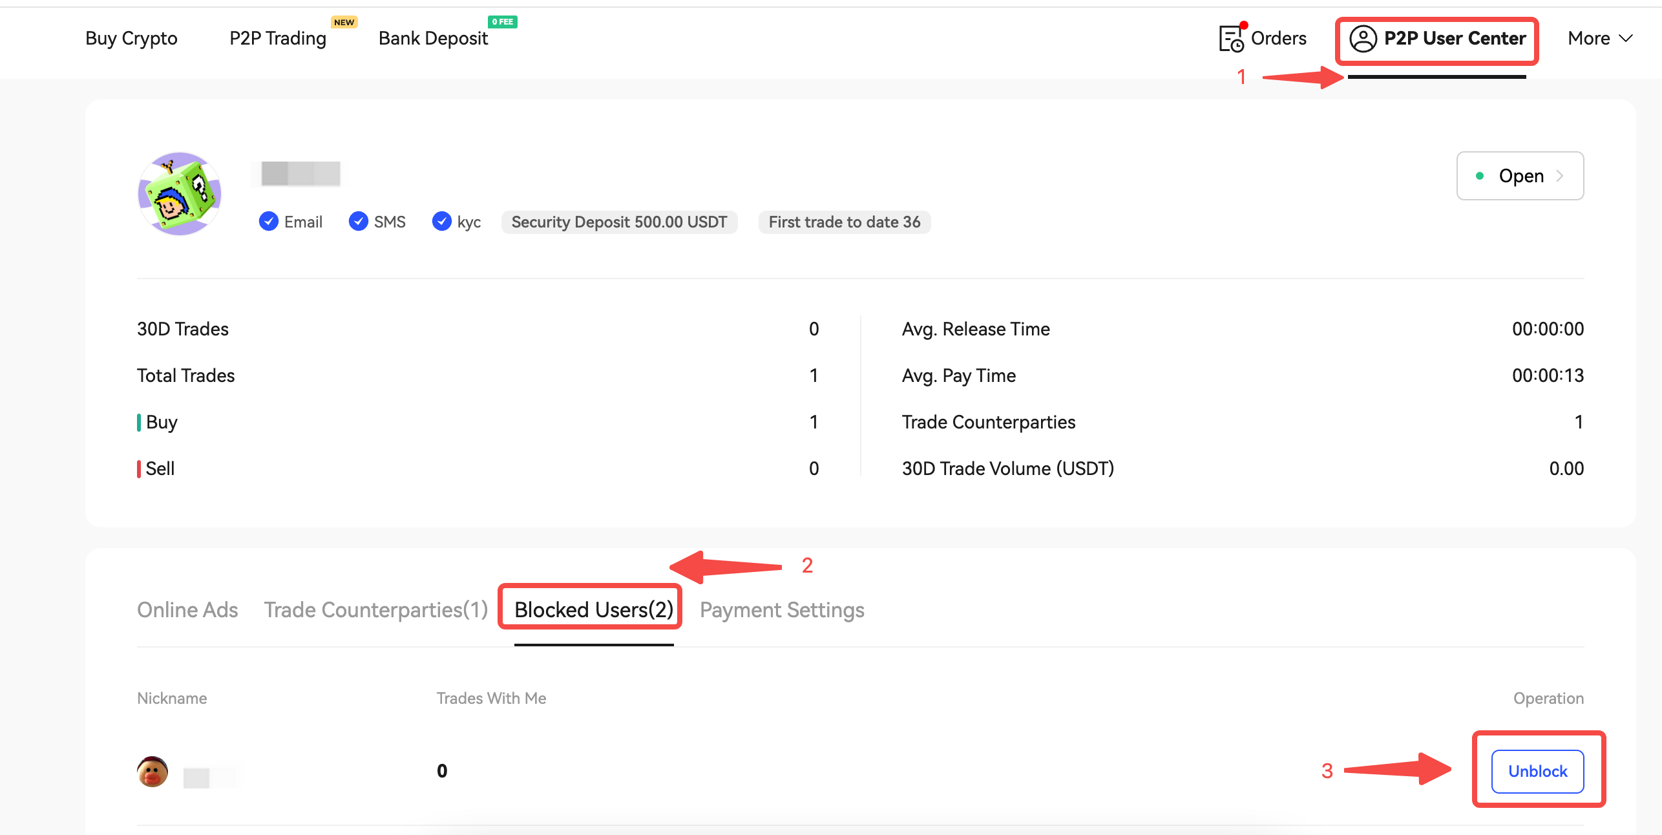This screenshot has height=835, width=1662.
Task: Click the 0 FEE badge on Bank Deposit
Action: click(x=502, y=22)
